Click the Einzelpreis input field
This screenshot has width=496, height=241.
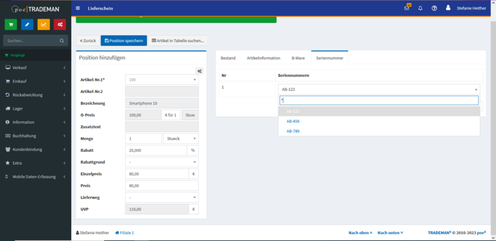click(157, 174)
